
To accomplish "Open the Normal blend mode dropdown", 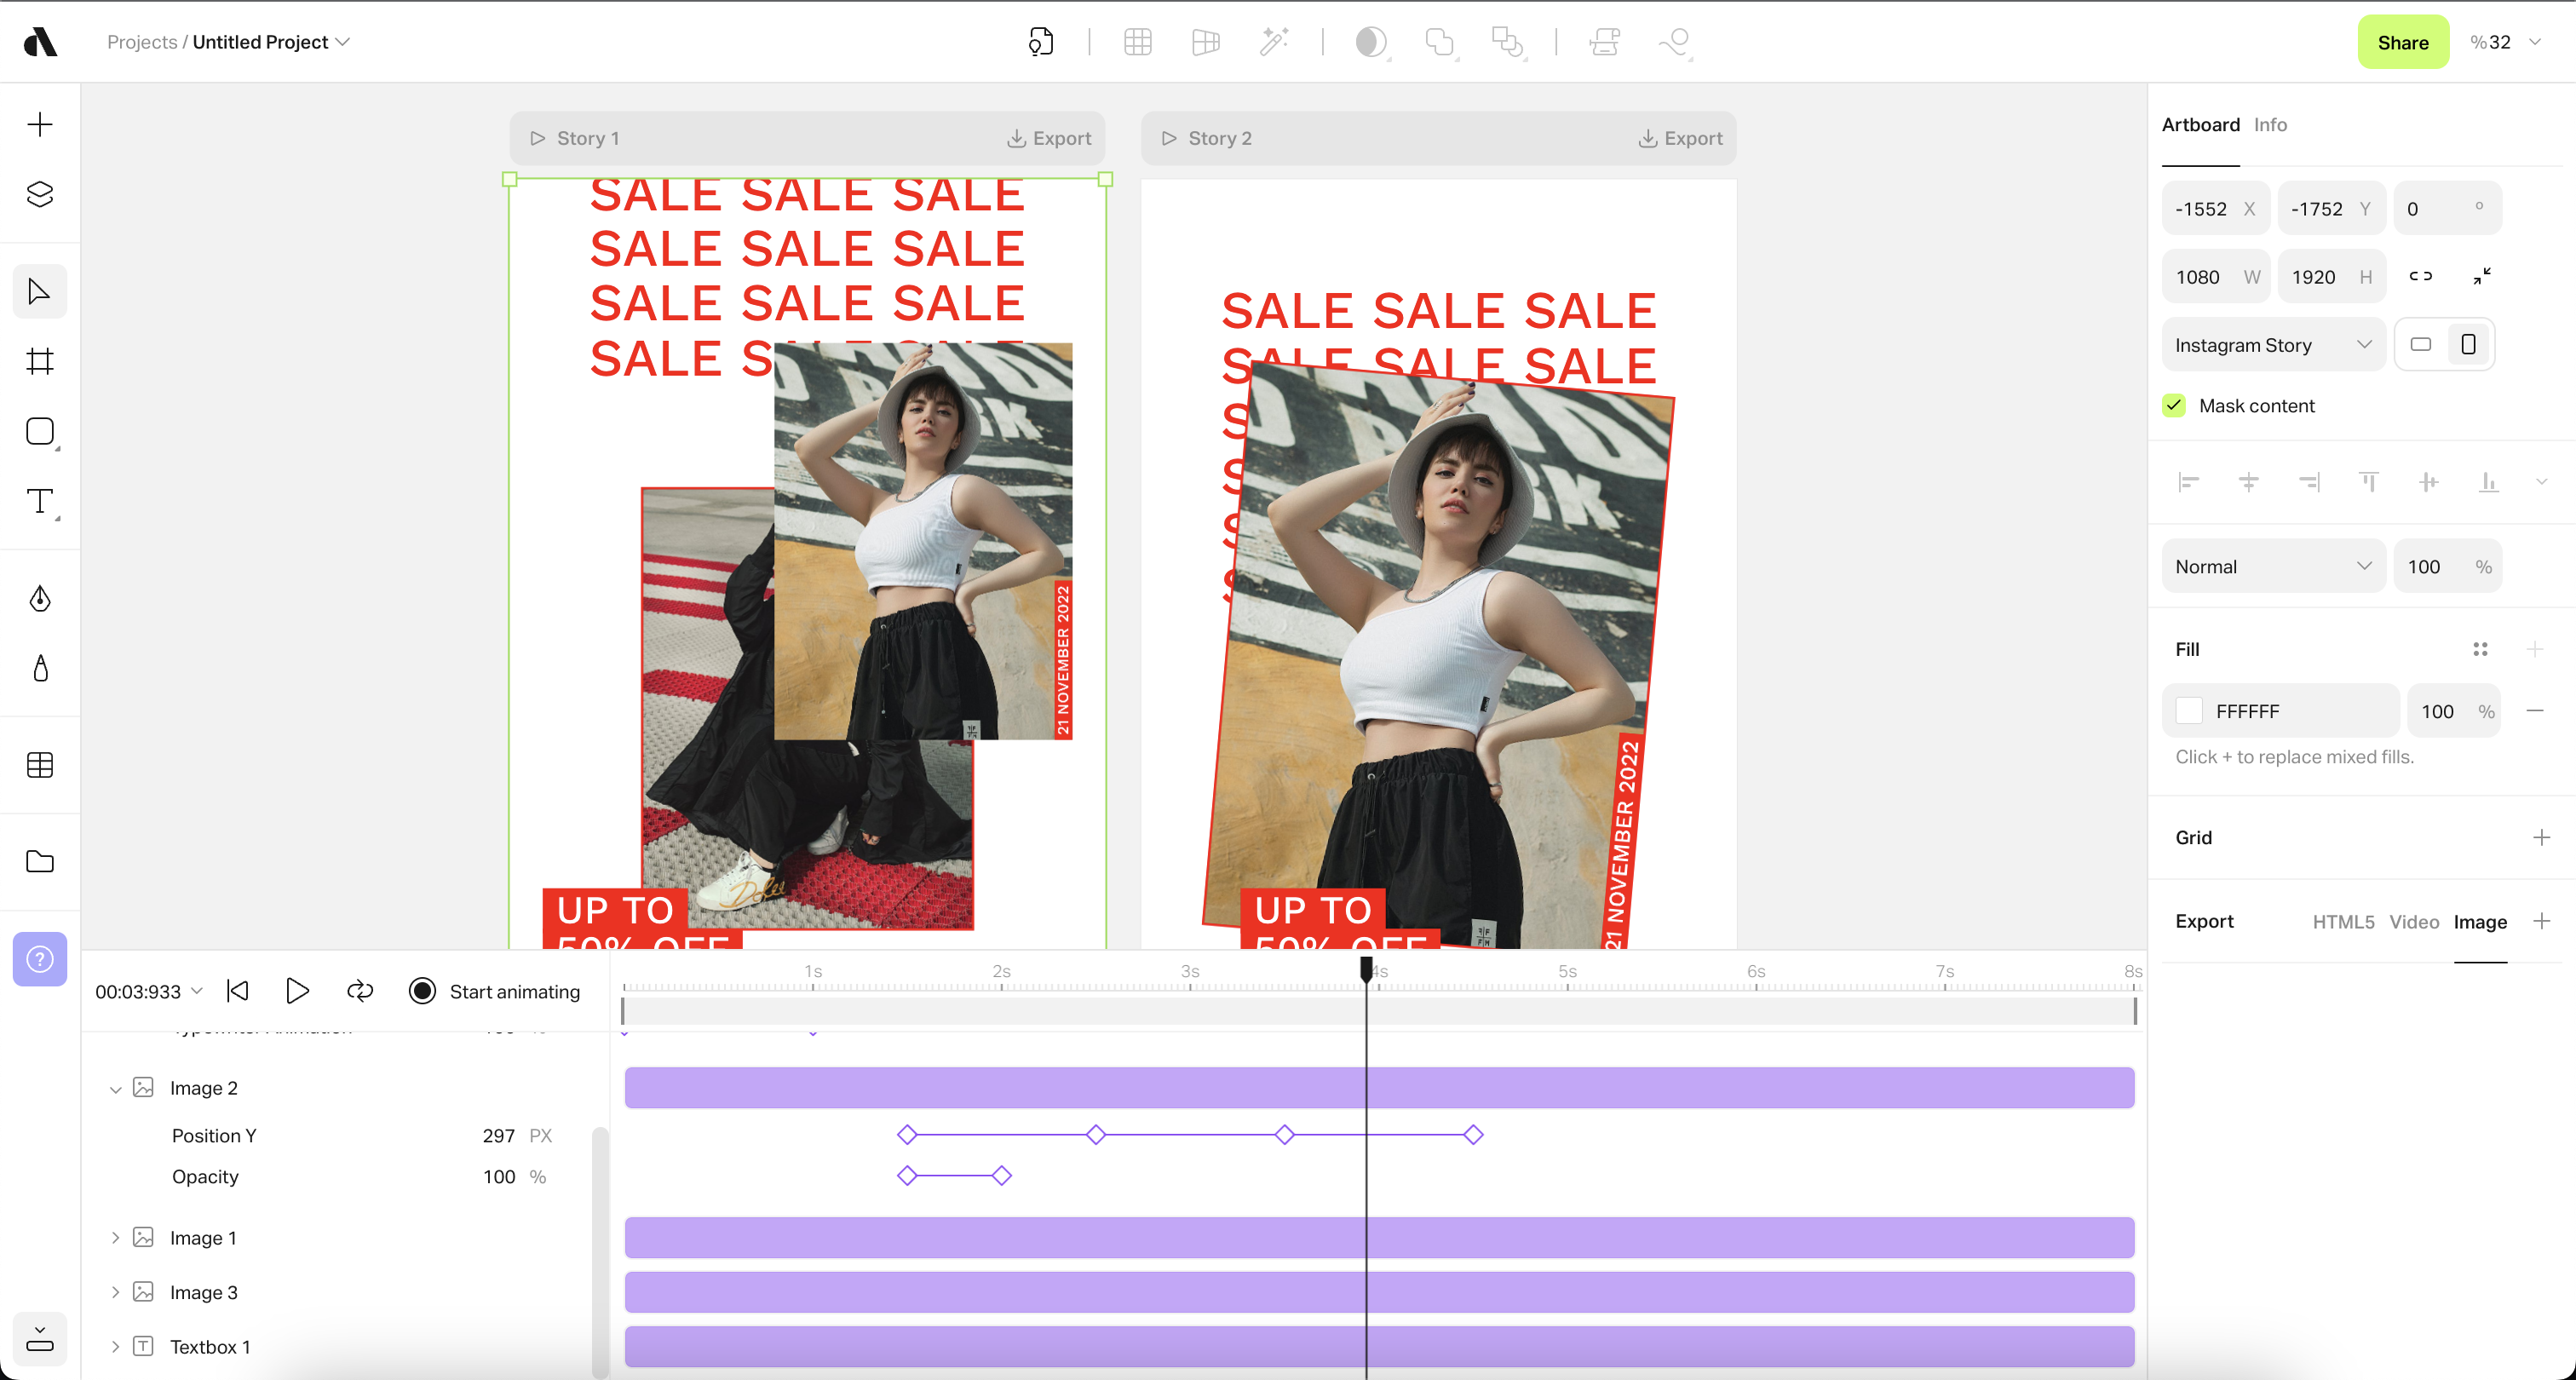I will point(2272,566).
